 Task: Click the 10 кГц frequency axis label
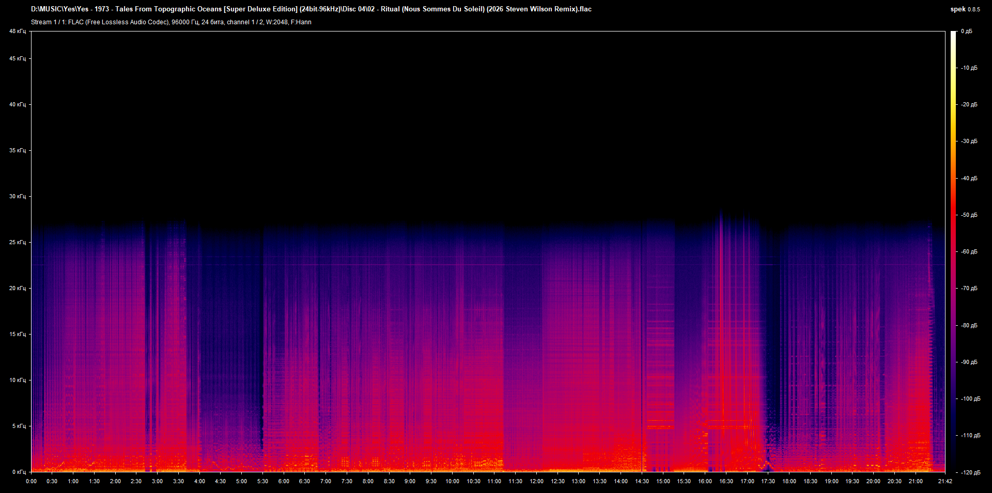(x=18, y=380)
